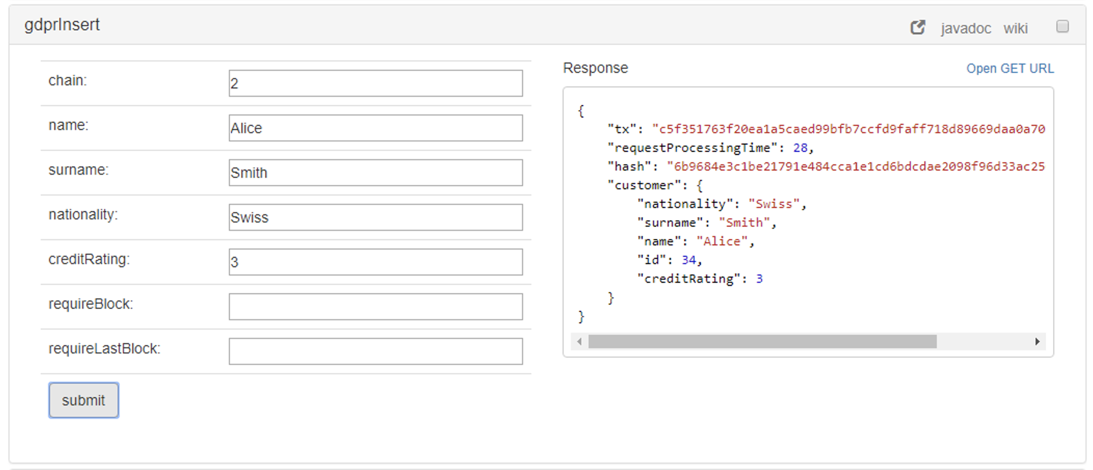Click the Open GET URL link

pyautogui.click(x=1010, y=69)
